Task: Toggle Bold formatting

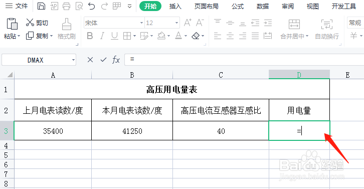Action: tap(90, 36)
